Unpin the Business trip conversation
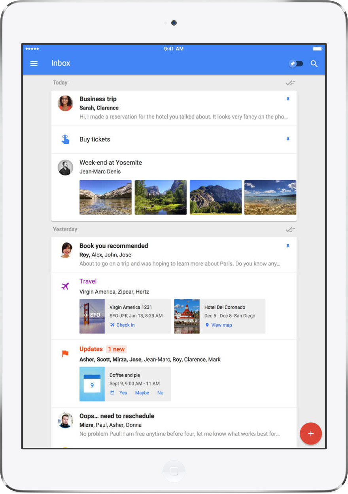348x494 pixels. pyautogui.click(x=288, y=99)
